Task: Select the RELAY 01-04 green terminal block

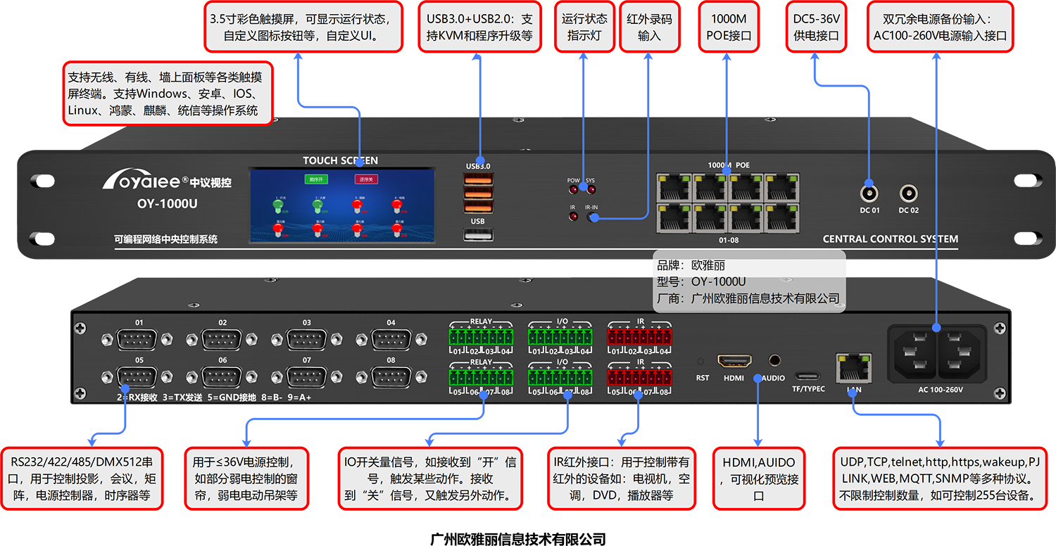Action: pos(482,336)
